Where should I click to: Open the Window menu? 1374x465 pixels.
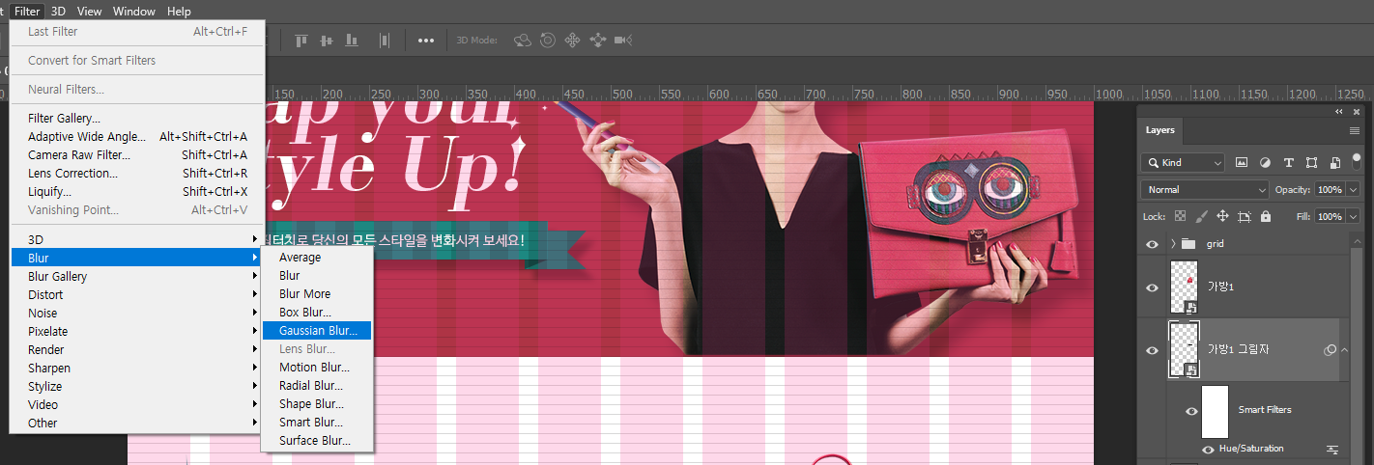click(134, 12)
